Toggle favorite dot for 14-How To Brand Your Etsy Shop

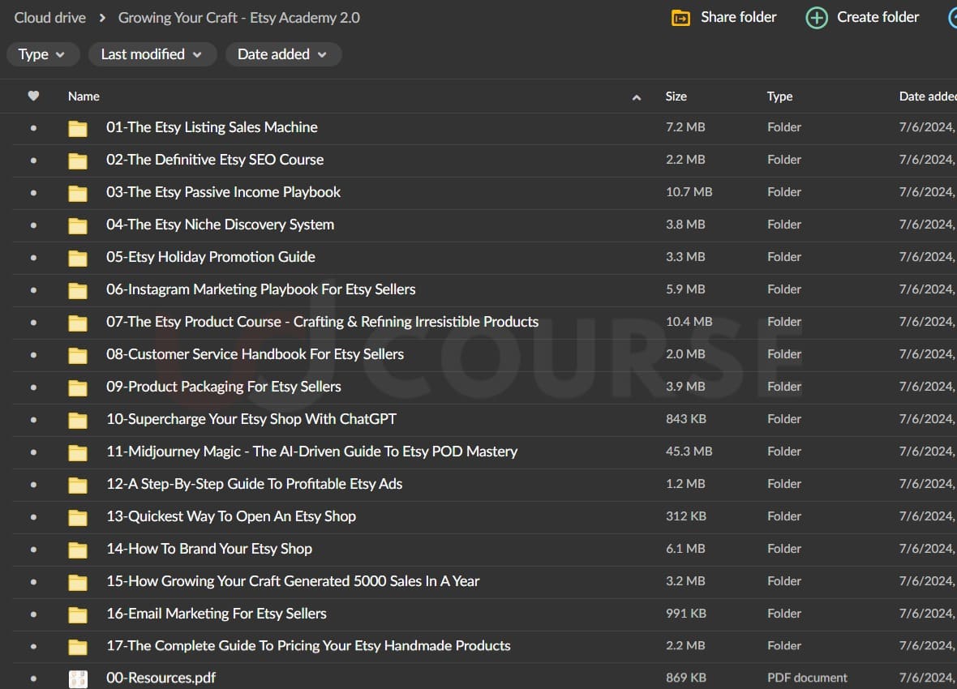33,550
